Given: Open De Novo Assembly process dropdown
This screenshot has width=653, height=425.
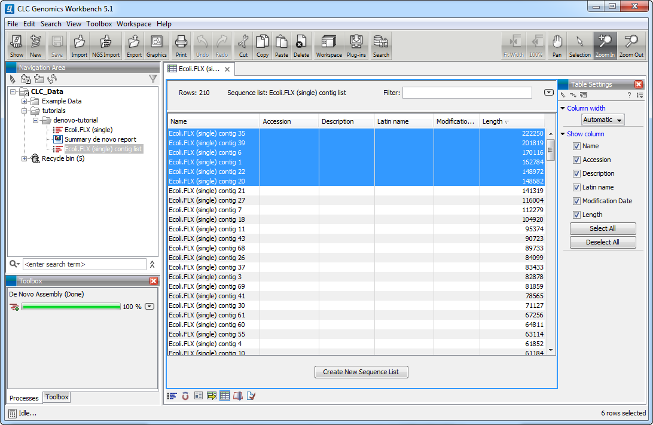Looking at the screenshot, I should pos(149,307).
